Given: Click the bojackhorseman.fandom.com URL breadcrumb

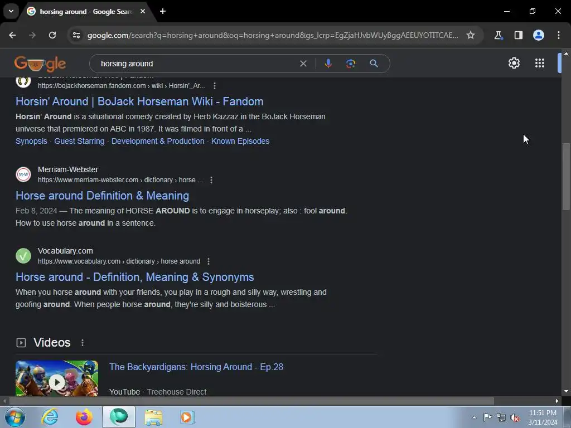Looking at the screenshot, I should click(121, 86).
